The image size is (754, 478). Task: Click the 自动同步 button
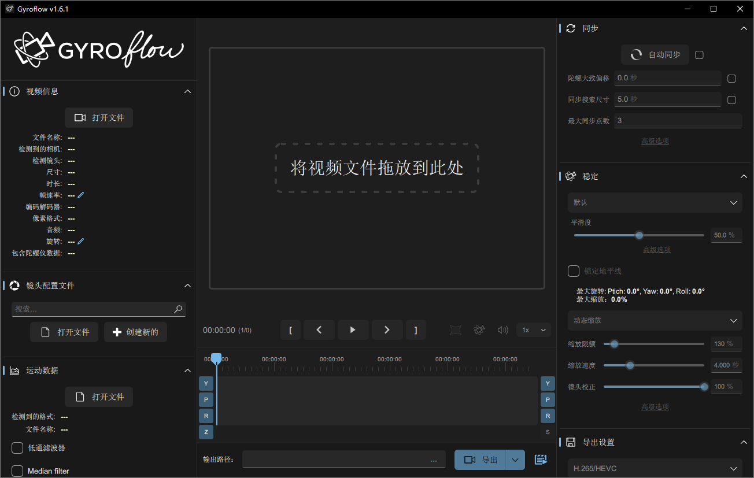click(655, 54)
